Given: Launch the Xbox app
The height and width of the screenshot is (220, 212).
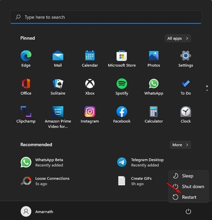Looking at the screenshot, I should (x=90, y=87).
